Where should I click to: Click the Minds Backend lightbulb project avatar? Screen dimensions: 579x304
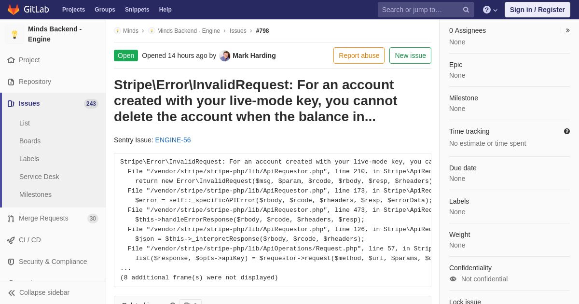coord(14,34)
